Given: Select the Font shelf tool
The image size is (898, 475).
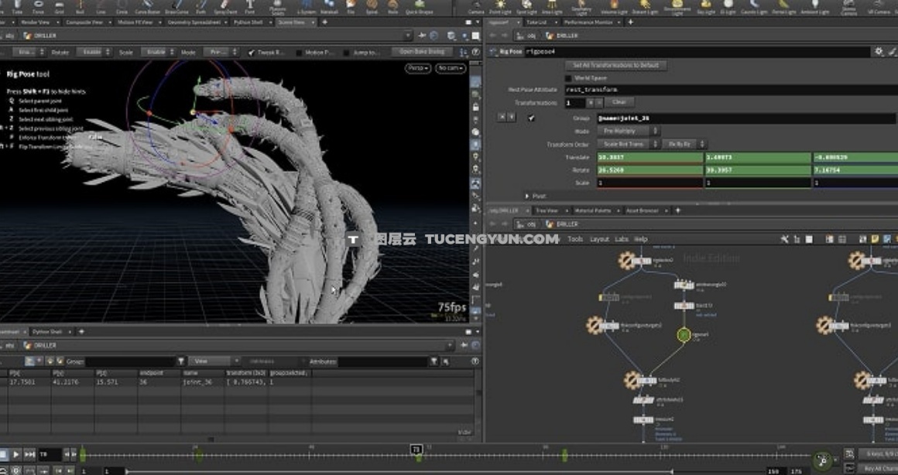Looking at the screenshot, I should pyautogui.click(x=249, y=8).
